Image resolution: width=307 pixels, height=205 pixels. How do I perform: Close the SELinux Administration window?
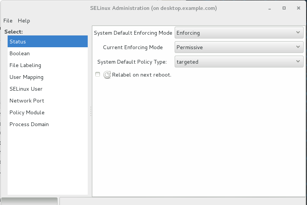[298, 8]
